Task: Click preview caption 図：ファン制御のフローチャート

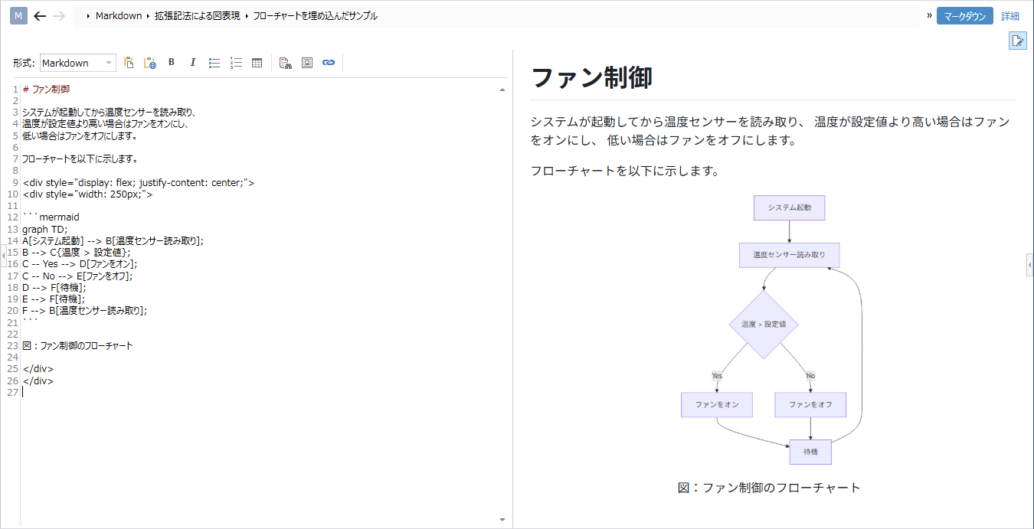Action: tap(769, 488)
